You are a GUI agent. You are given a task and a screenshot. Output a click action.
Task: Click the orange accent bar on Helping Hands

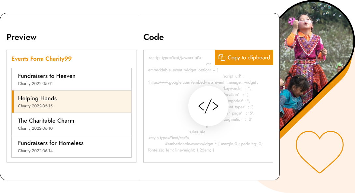tap(13, 102)
